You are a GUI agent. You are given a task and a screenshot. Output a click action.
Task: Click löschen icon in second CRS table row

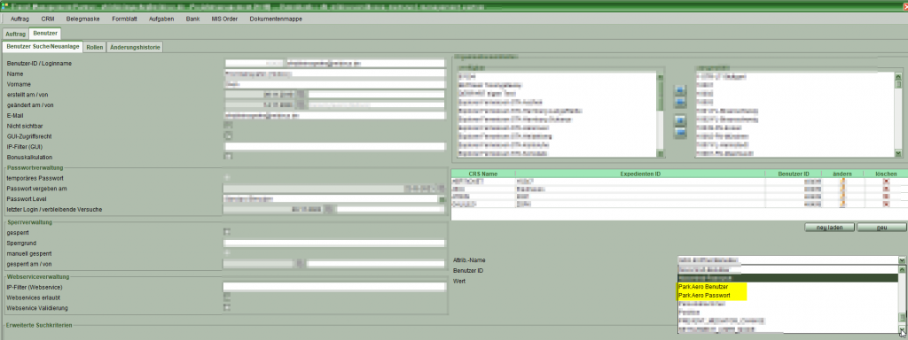886,189
